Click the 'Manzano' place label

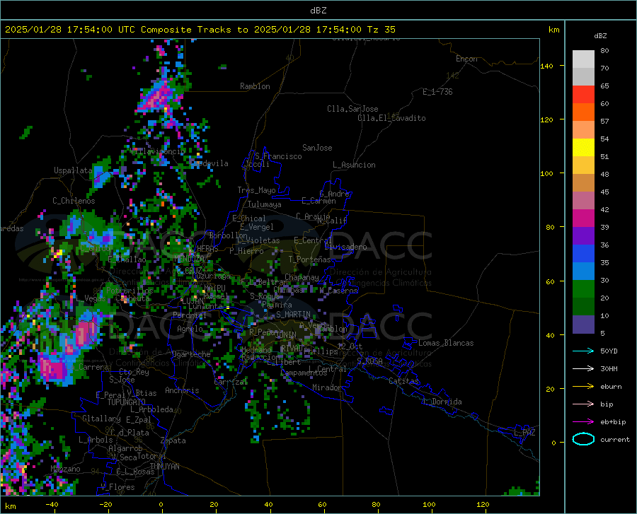[65, 469]
